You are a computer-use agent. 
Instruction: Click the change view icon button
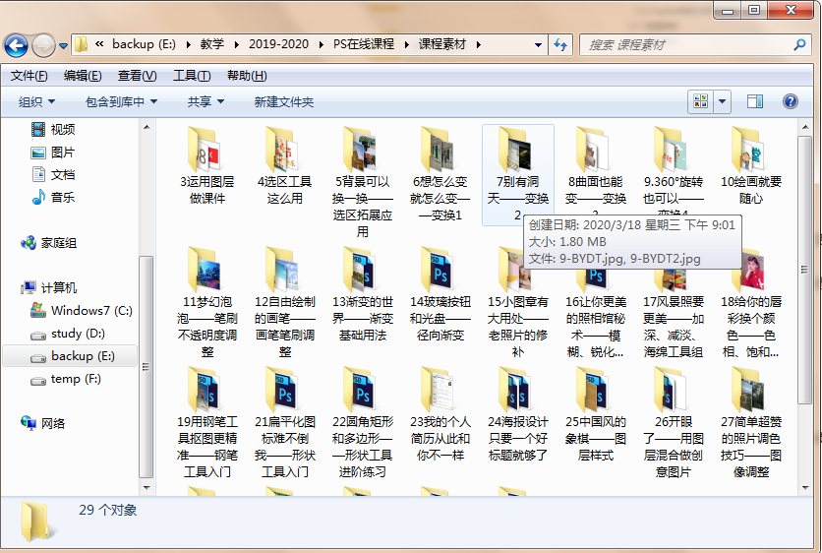700,101
